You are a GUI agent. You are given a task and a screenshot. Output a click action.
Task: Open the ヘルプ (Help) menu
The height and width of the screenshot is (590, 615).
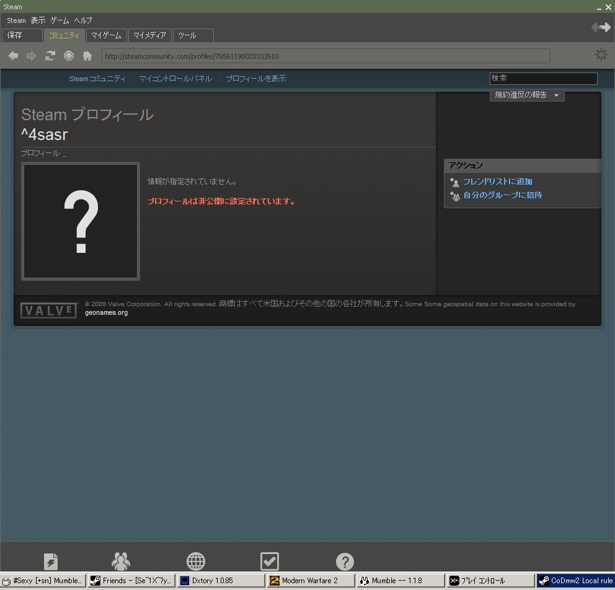point(82,20)
